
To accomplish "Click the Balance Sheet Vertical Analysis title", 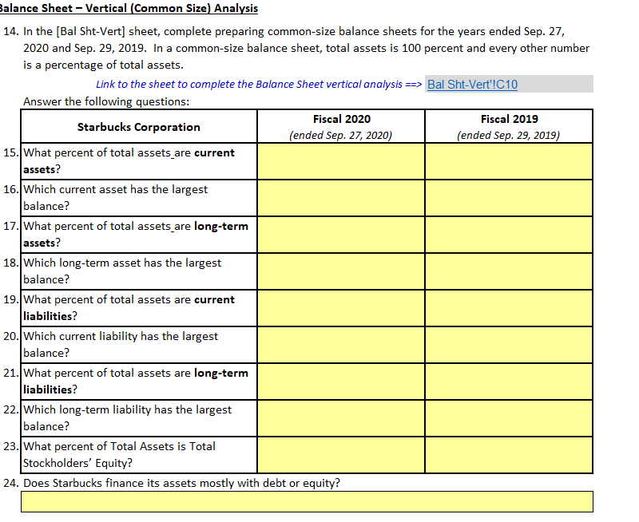I will click(128, 8).
